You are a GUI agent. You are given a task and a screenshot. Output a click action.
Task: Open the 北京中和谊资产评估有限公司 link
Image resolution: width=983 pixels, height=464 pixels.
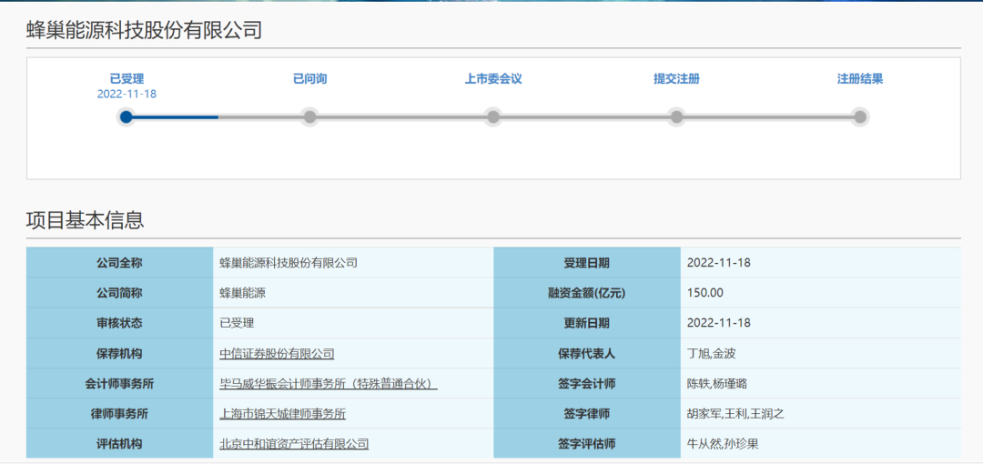(293, 443)
